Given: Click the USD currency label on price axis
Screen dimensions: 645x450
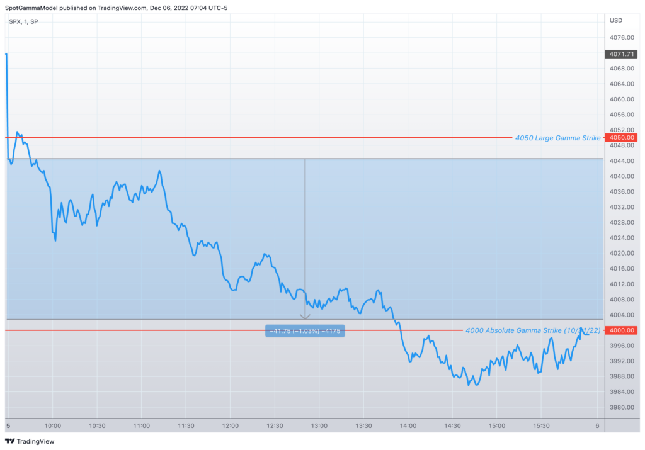Looking at the screenshot, I should click(615, 20).
